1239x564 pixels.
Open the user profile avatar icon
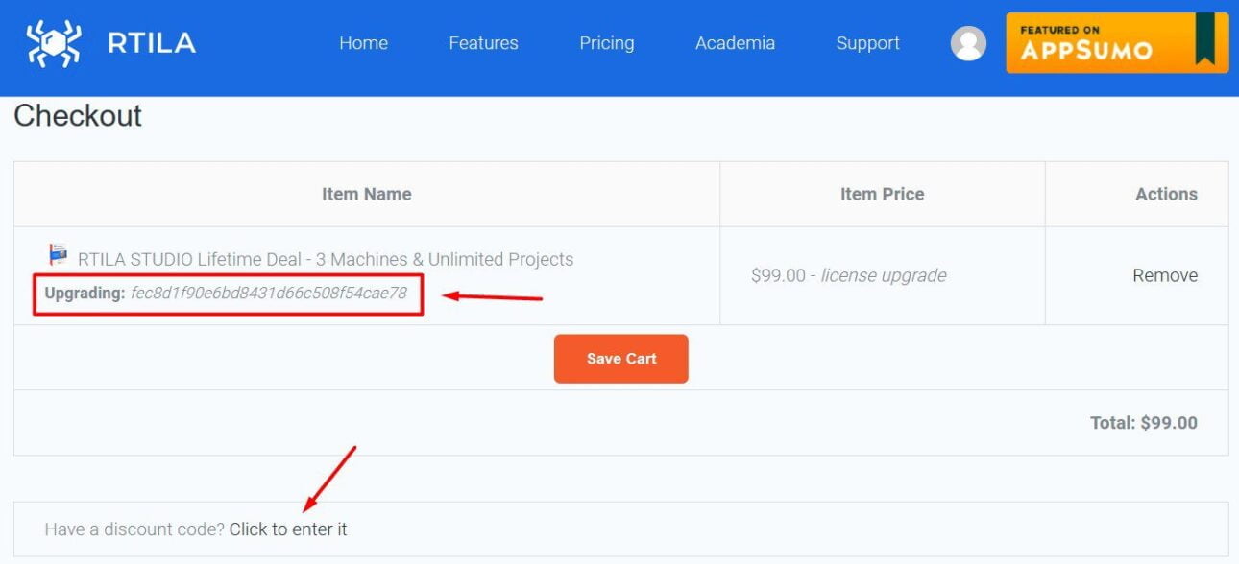click(968, 43)
